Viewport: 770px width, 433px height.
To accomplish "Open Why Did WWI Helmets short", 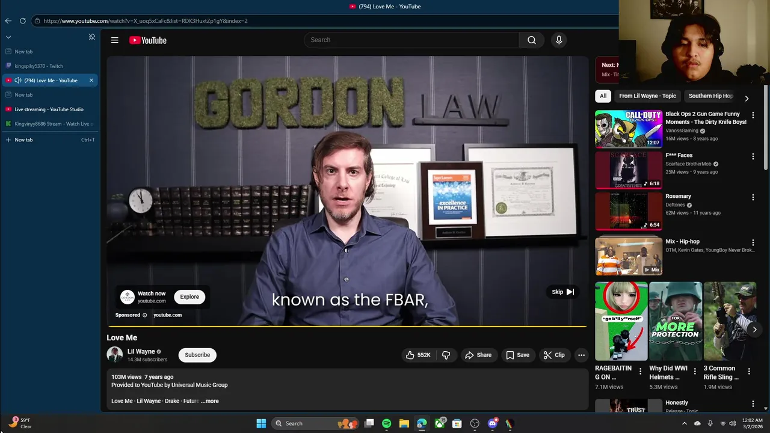I will [676, 321].
